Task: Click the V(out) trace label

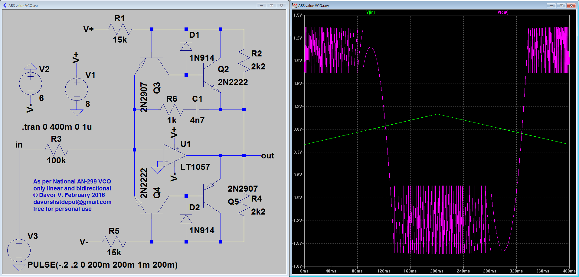Action: [x=503, y=12]
